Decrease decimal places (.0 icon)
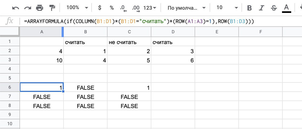This screenshot has width=302, height=129. pyautogui.click(x=123, y=8)
